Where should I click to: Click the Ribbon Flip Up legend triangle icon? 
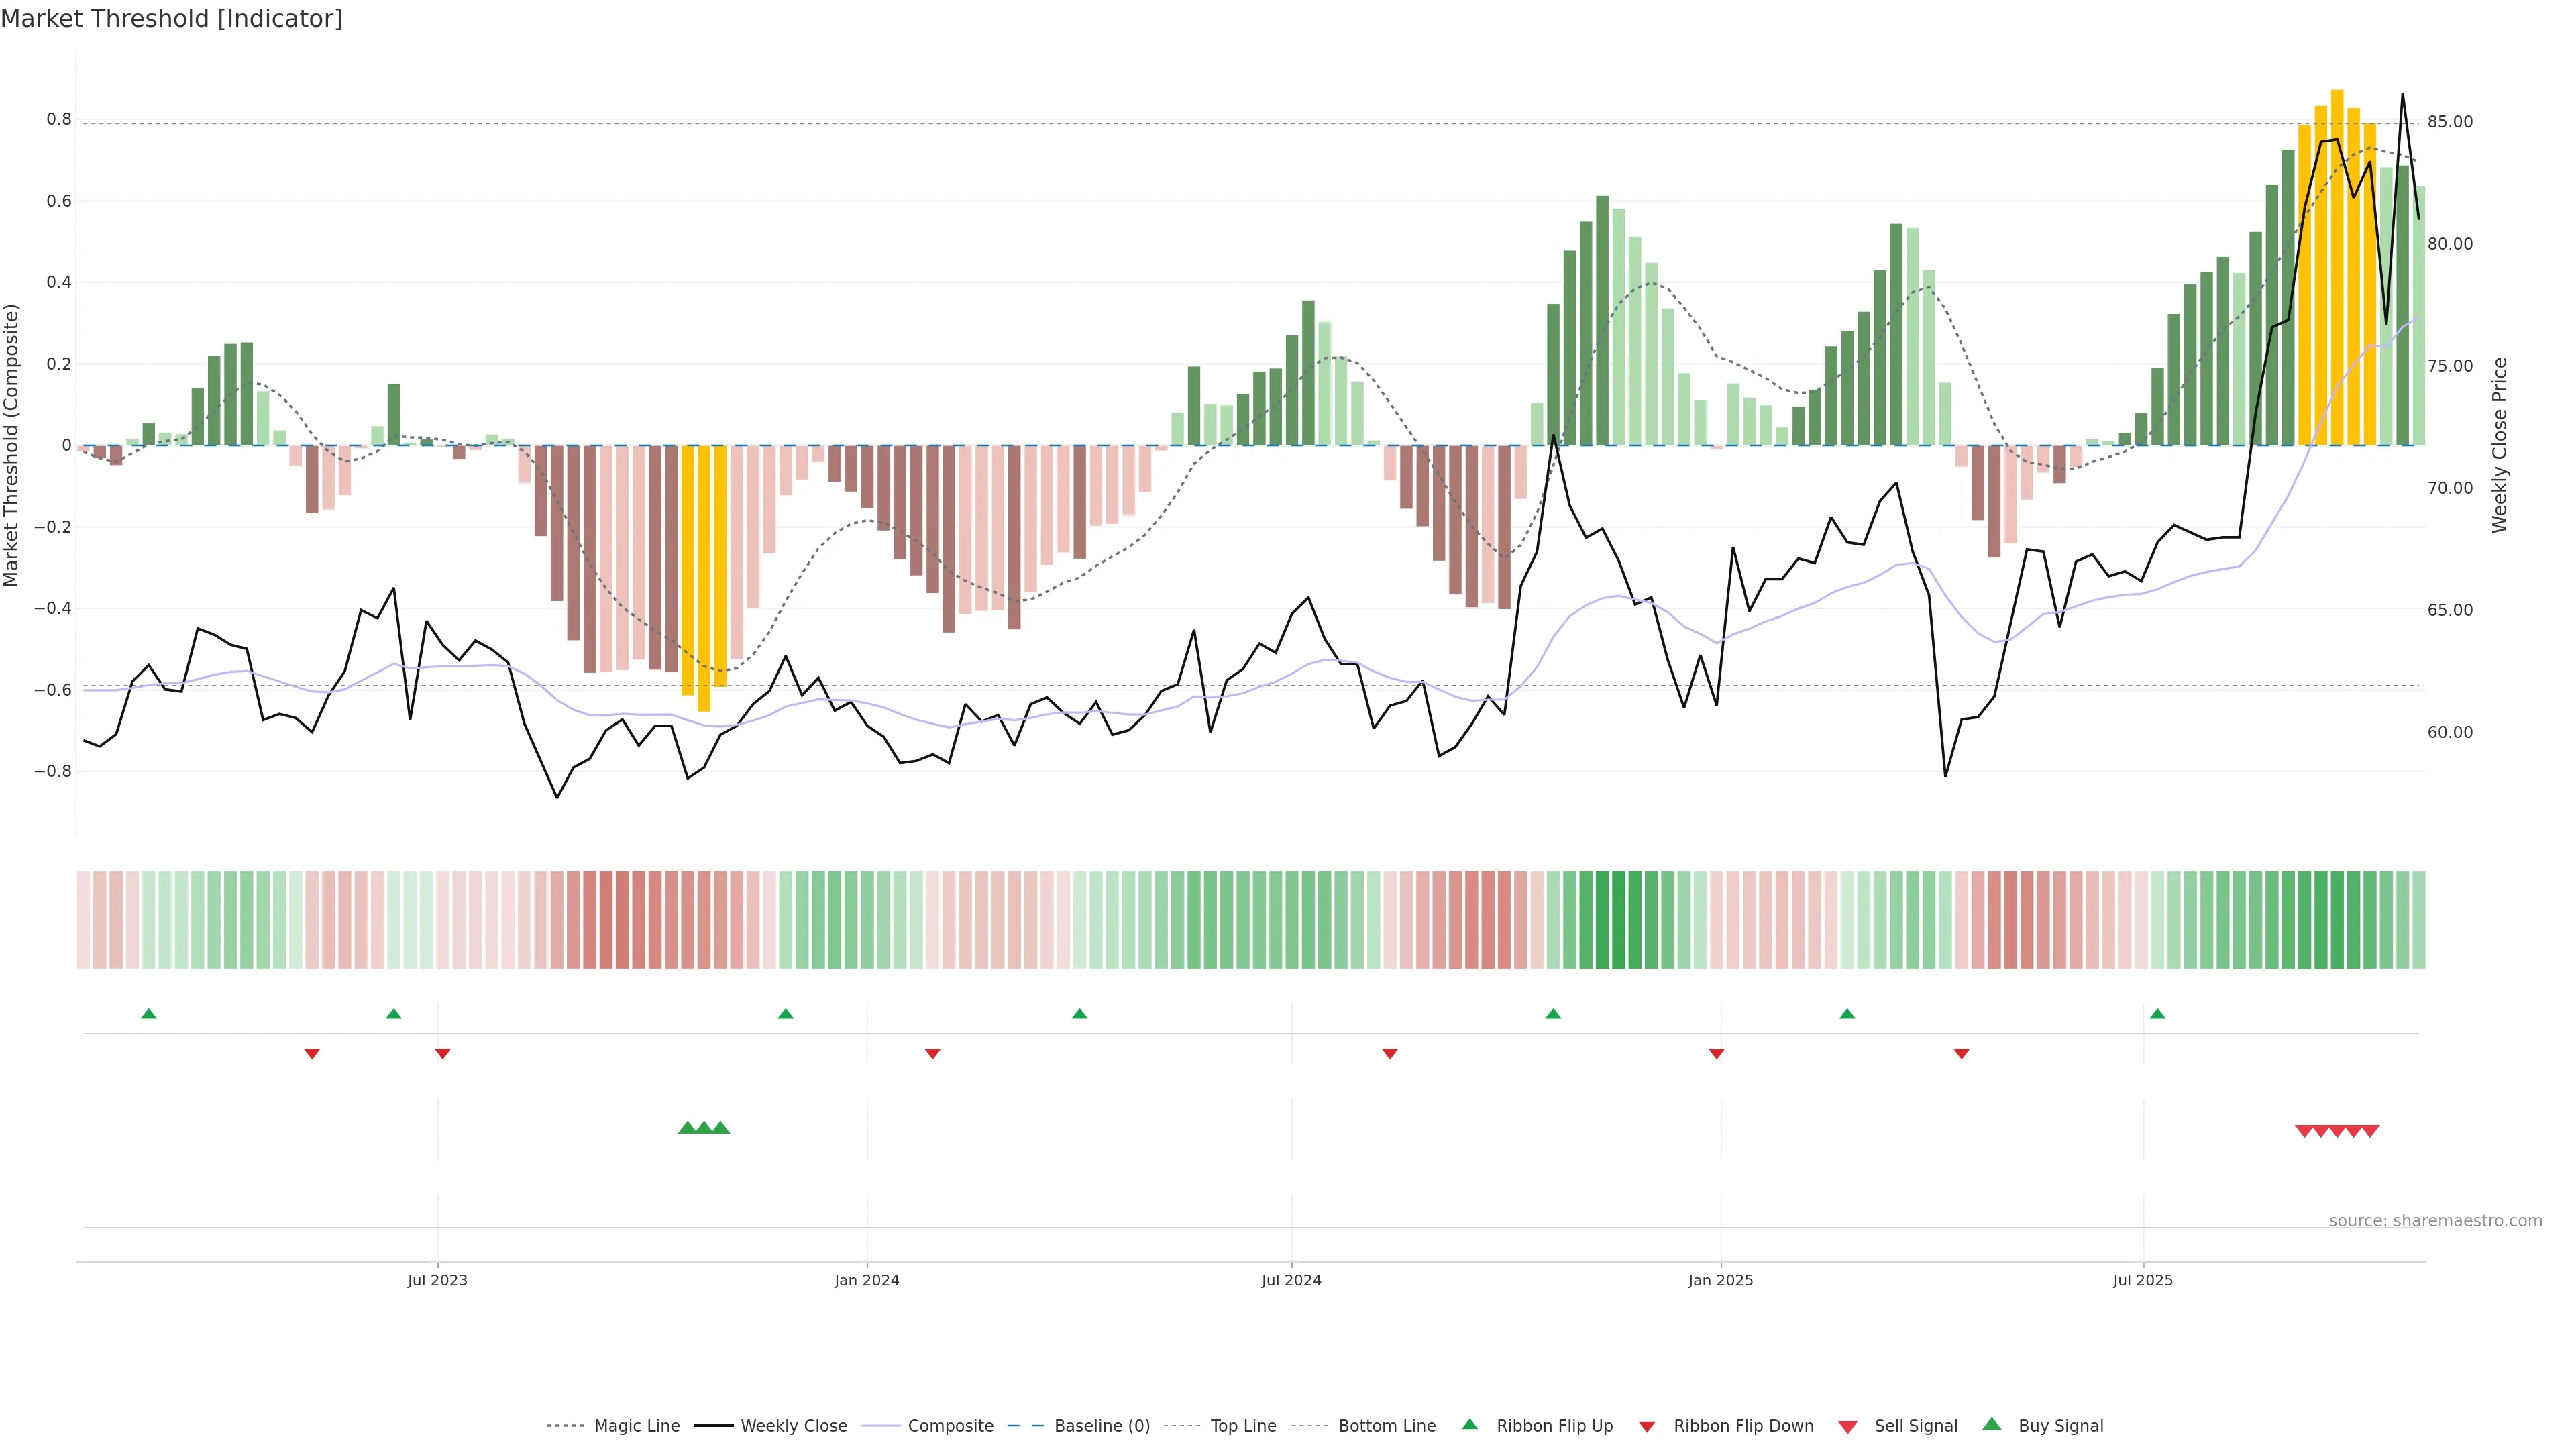coord(1469,1424)
